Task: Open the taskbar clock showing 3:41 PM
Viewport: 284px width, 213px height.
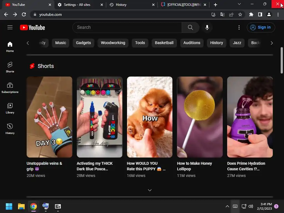Action: point(264,206)
